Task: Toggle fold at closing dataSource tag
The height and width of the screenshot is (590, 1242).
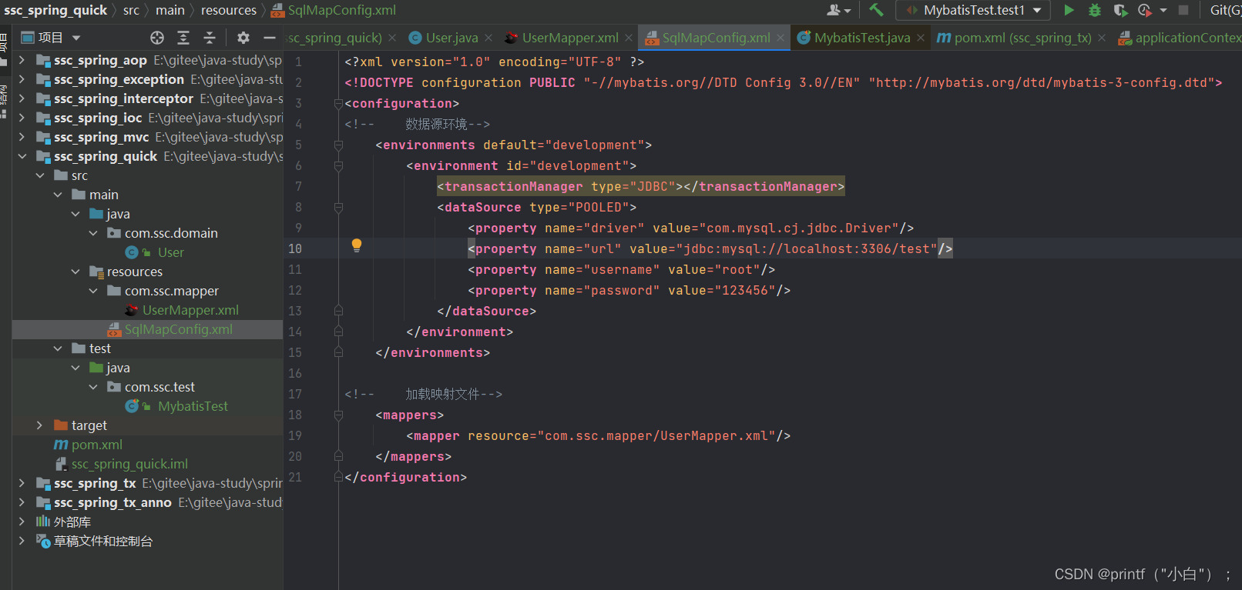Action: click(338, 311)
